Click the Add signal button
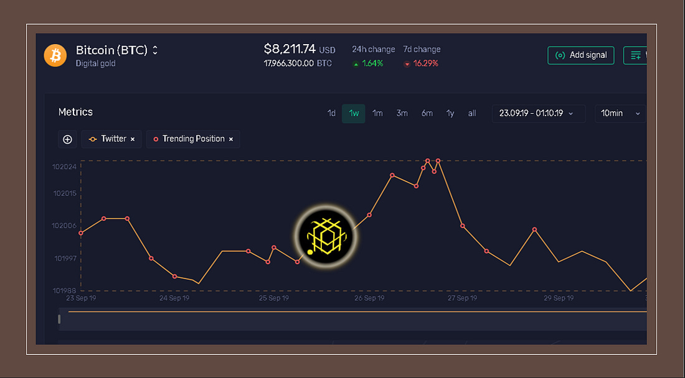 coord(580,55)
